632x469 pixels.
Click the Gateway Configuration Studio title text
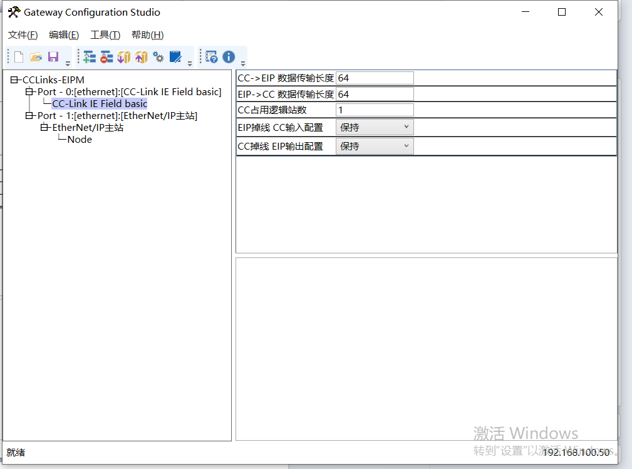coord(92,13)
